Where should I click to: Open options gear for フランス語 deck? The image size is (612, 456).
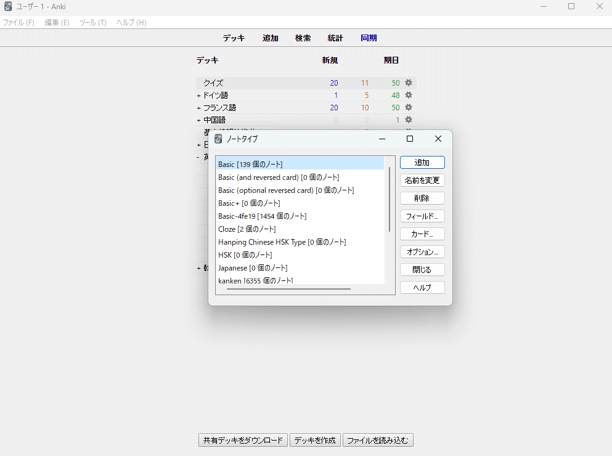click(408, 107)
